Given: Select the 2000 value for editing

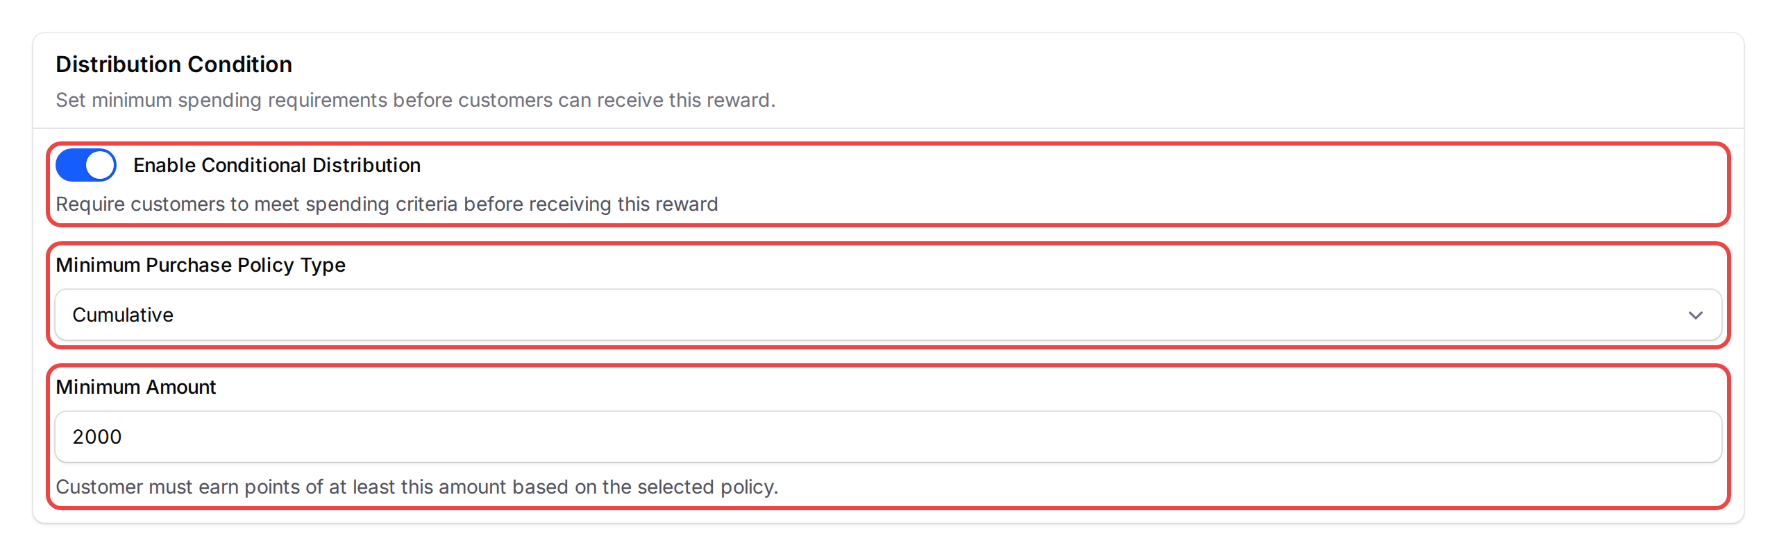Looking at the screenshot, I should pyautogui.click(x=97, y=436).
